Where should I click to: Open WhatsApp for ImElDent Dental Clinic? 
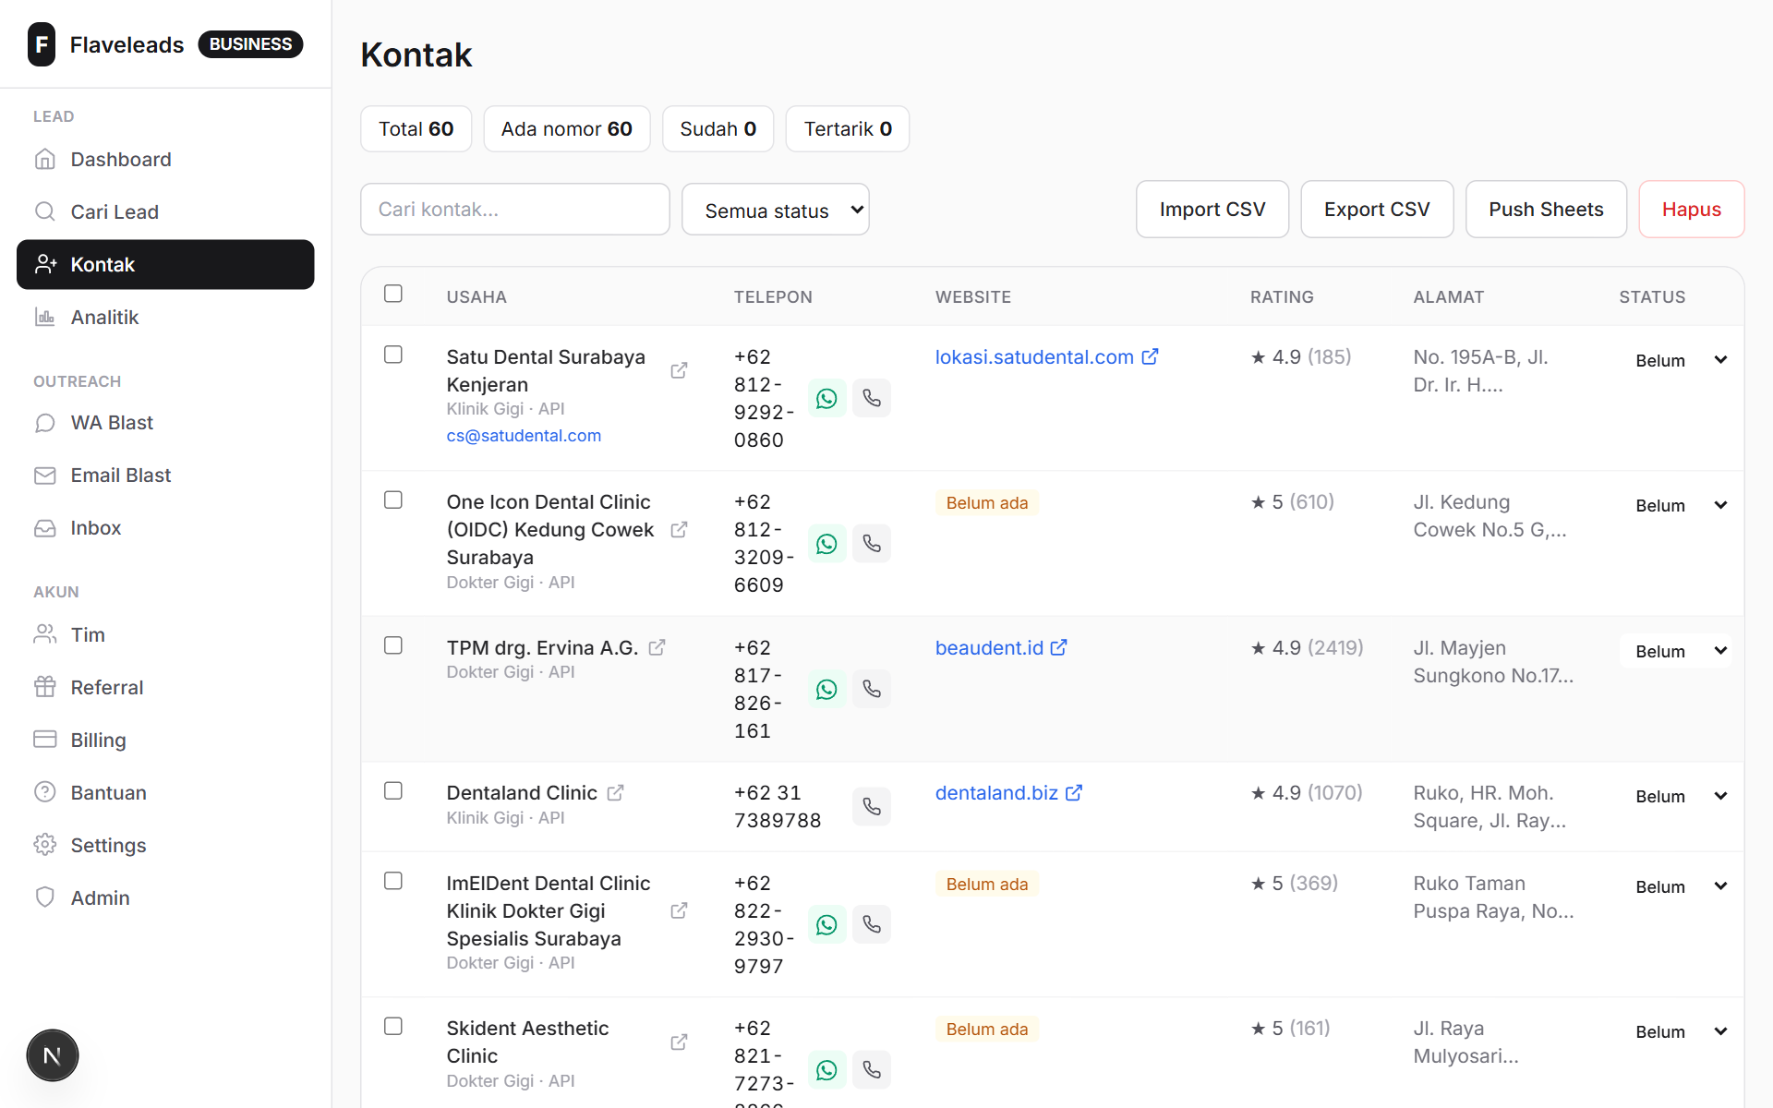click(x=826, y=924)
